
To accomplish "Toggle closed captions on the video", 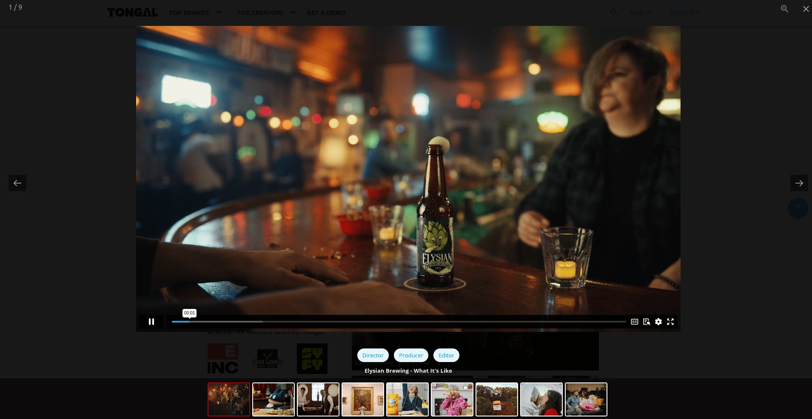I will [635, 322].
